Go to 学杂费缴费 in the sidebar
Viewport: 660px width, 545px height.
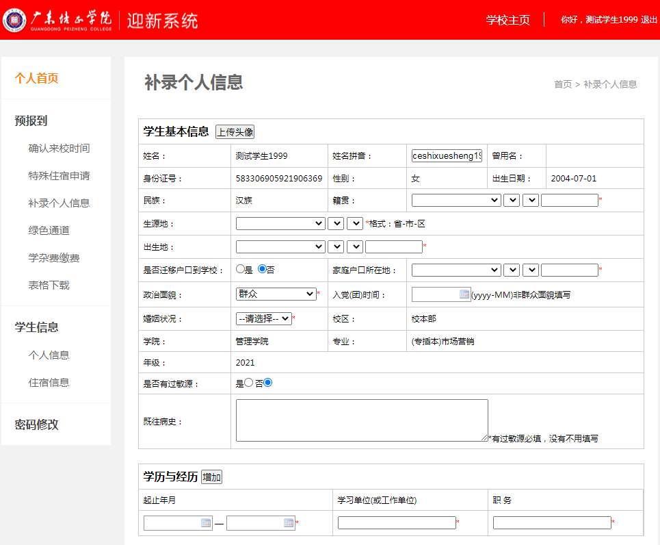[x=54, y=258]
